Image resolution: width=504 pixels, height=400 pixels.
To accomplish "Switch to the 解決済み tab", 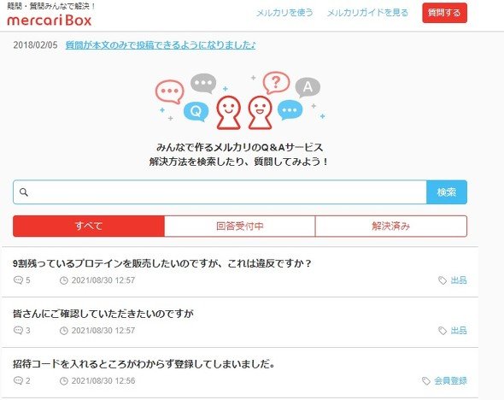I will point(391,226).
